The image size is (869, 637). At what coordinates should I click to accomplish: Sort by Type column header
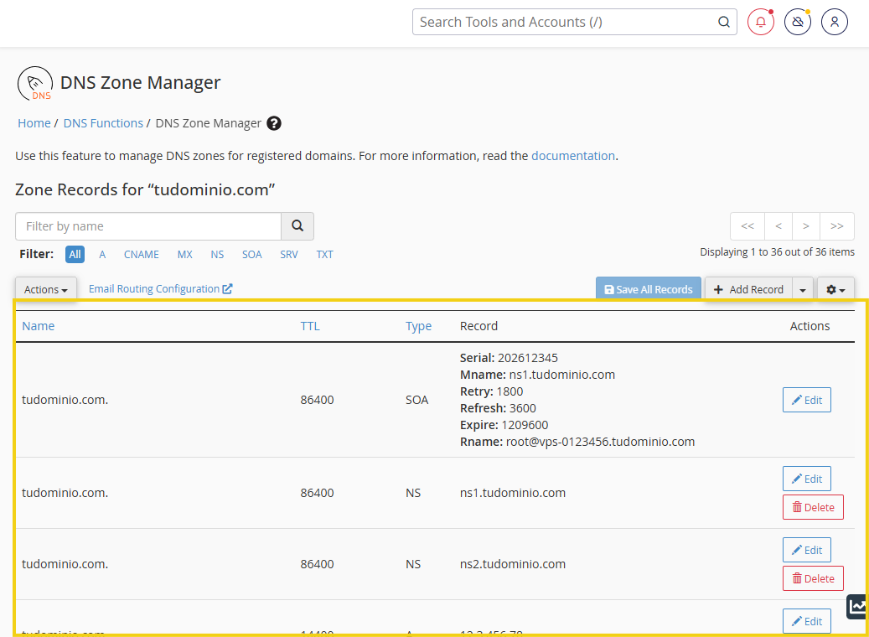pos(418,326)
